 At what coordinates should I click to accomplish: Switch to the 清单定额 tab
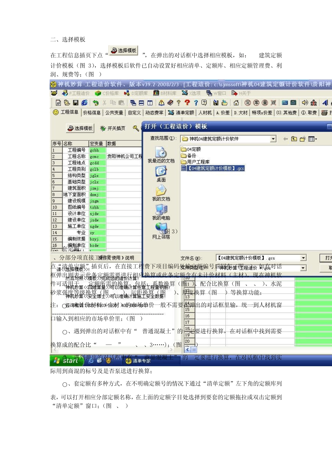click(181, 112)
